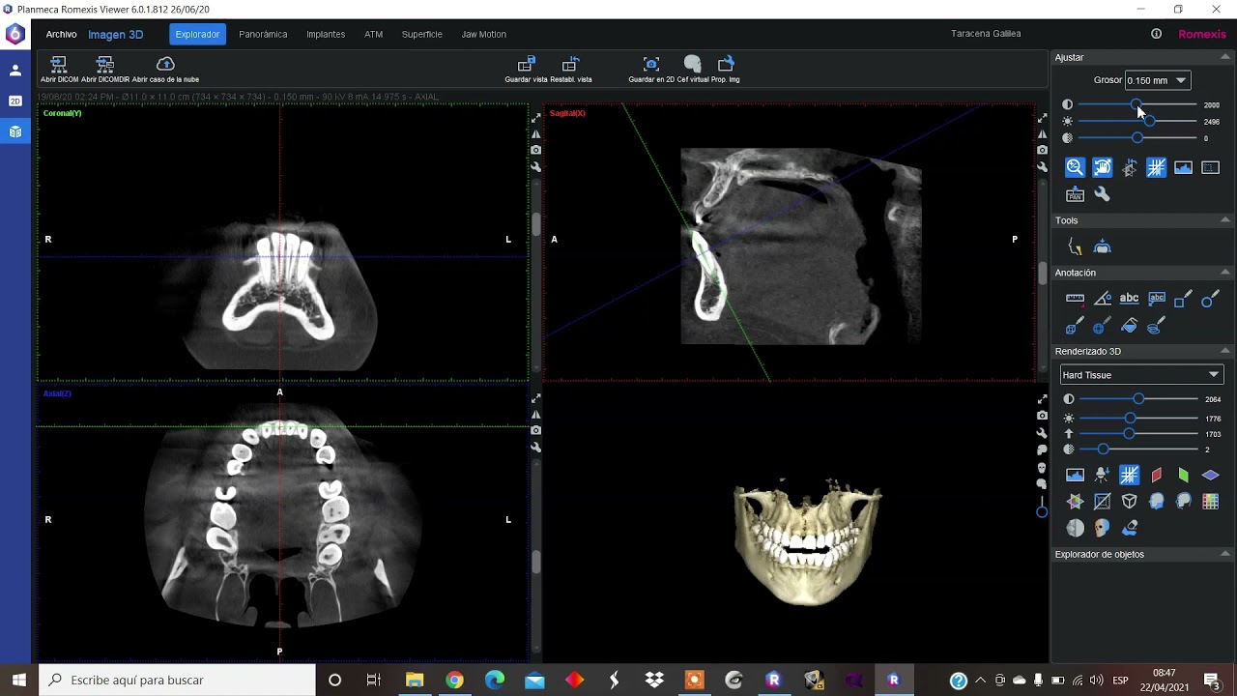Open the Archivo menu
Image resolution: width=1237 pixels, height=696 pixels.
[61, 34]
